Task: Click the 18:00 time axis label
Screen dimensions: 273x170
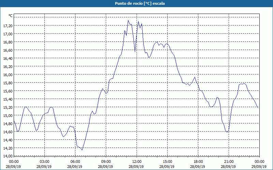Action: pyautogui.click(x=198, y=162)
